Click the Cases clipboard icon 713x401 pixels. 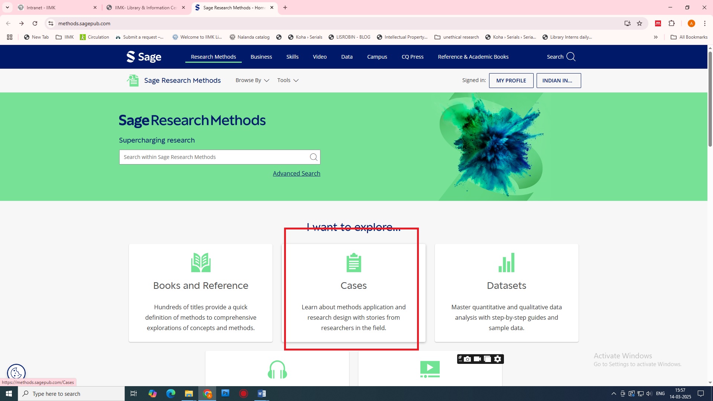(354, 263)
